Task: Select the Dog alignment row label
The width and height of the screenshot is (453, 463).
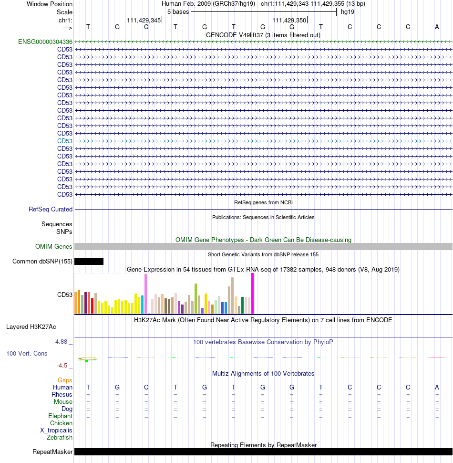Action: [x=67, y=409]
